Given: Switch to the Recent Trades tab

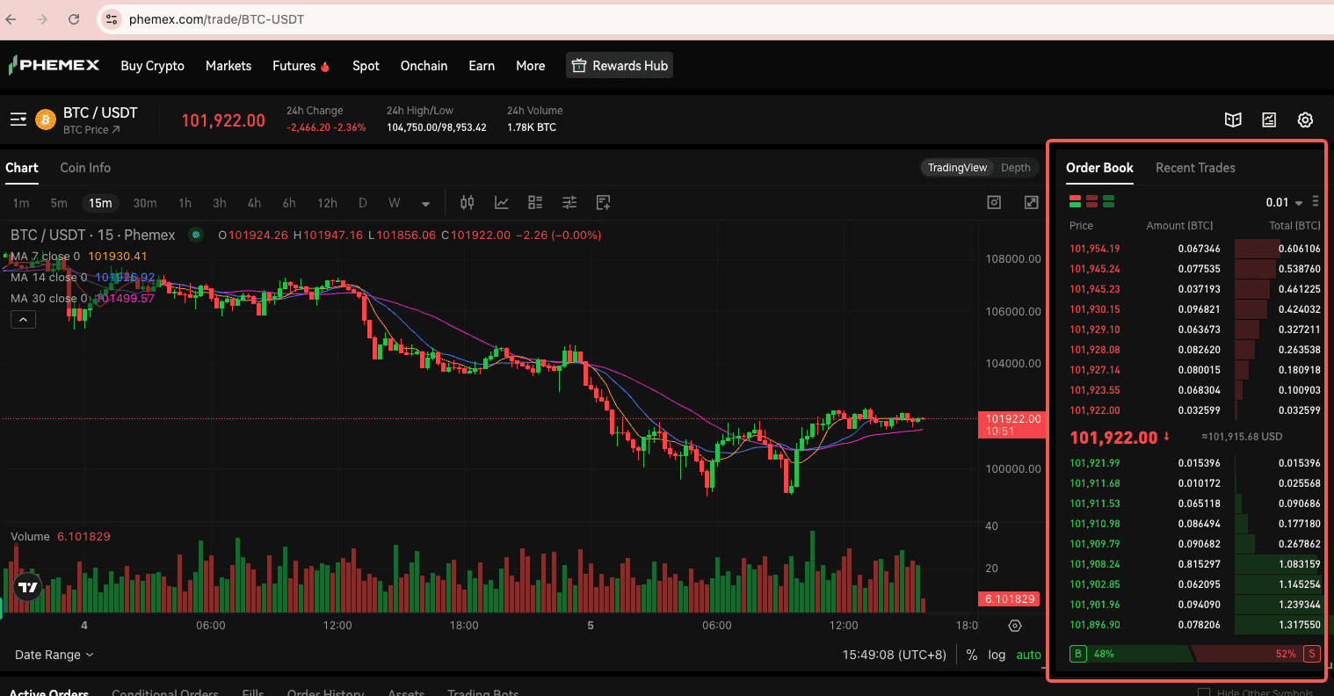Looking at the screenshot, I should click(1195, 168).
